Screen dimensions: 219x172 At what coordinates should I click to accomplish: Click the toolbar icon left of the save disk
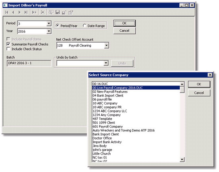coord(51,12)
